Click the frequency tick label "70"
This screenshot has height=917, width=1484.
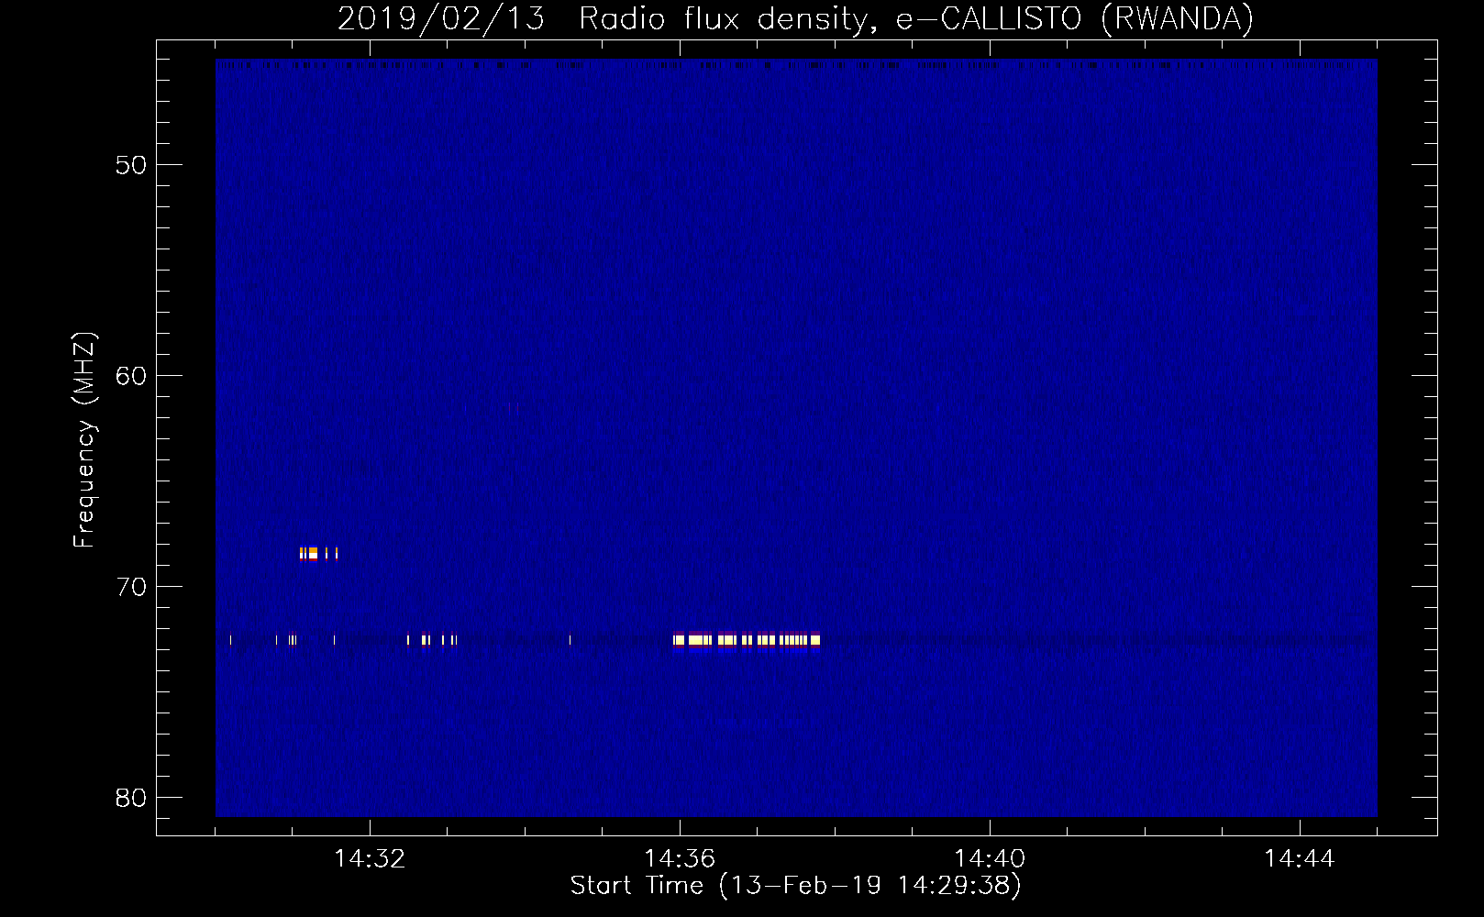(131, 587)
